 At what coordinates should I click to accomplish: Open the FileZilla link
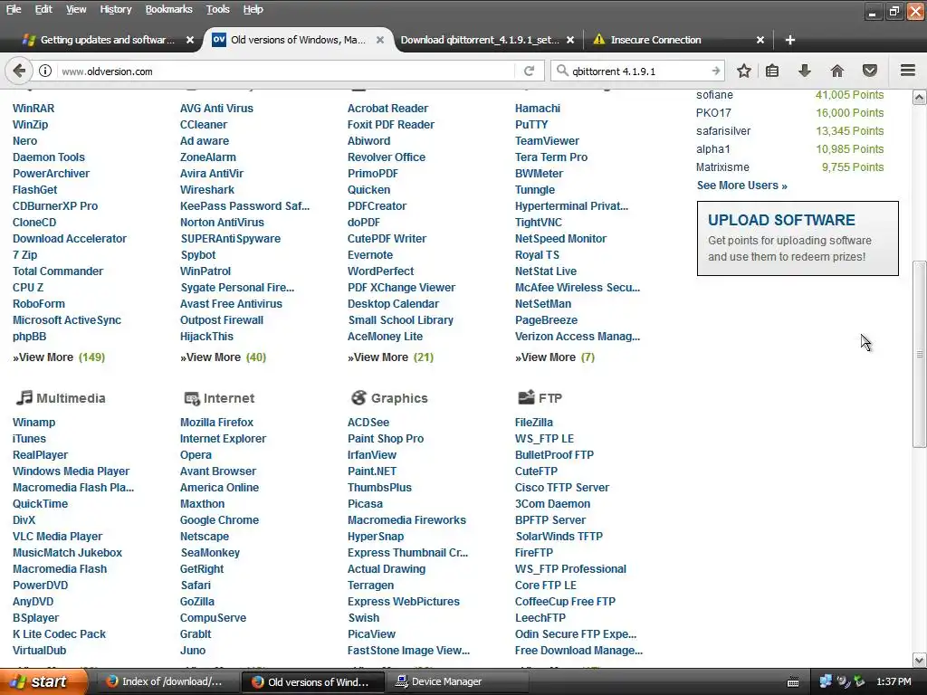tap(534, 422)
